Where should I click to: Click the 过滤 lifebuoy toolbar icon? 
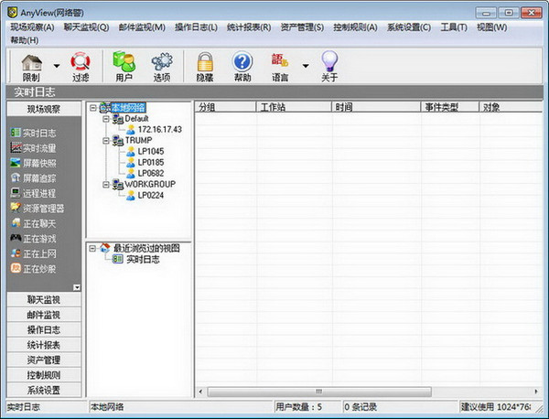pyautogui.click(x=81, y=62)
